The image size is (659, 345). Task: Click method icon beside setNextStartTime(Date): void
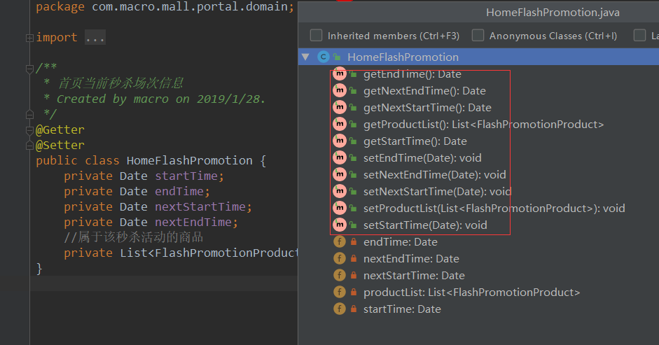[x=340, y=192]
